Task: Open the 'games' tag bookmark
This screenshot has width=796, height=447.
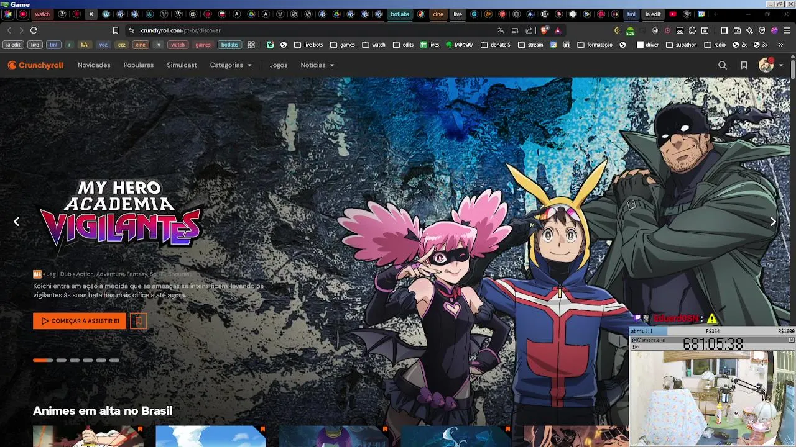Action: [203, 45]
